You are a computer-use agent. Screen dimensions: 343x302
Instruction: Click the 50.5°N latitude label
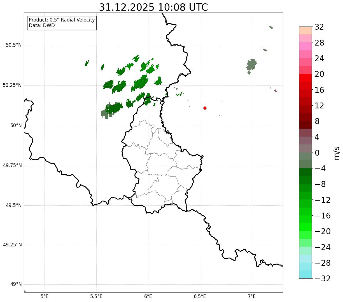pos(14,45)
